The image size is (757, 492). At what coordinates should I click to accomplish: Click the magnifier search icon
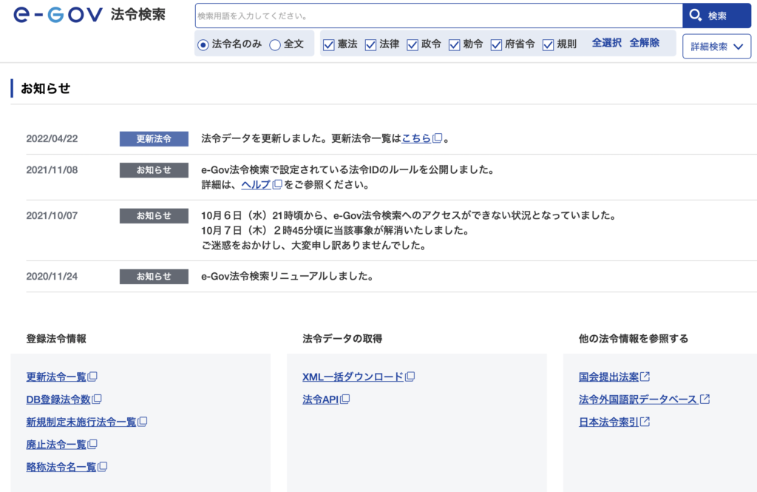[696, 15]
